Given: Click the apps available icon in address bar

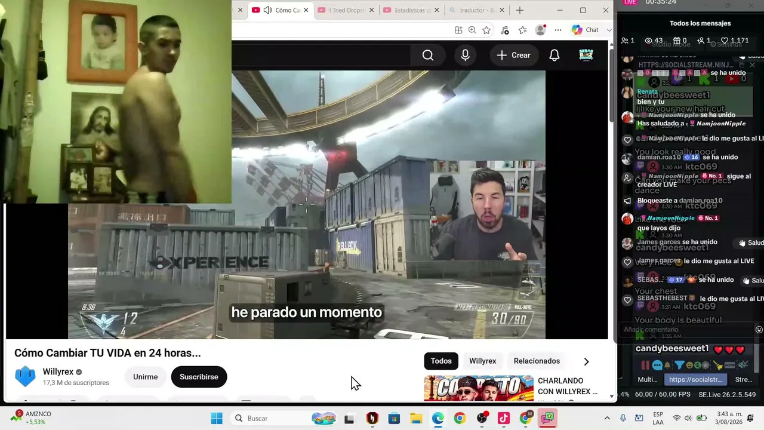Looking at the screenshot, I should [x=458, y=30].
